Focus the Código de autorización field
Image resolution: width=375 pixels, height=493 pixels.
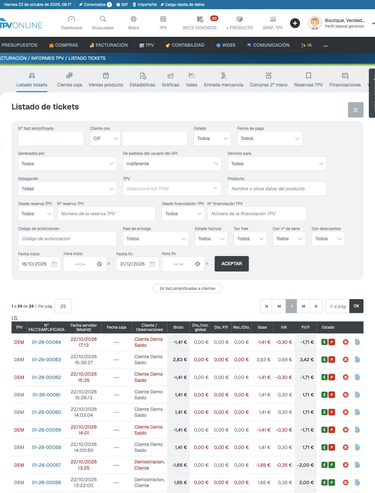(x=67, y=239)
